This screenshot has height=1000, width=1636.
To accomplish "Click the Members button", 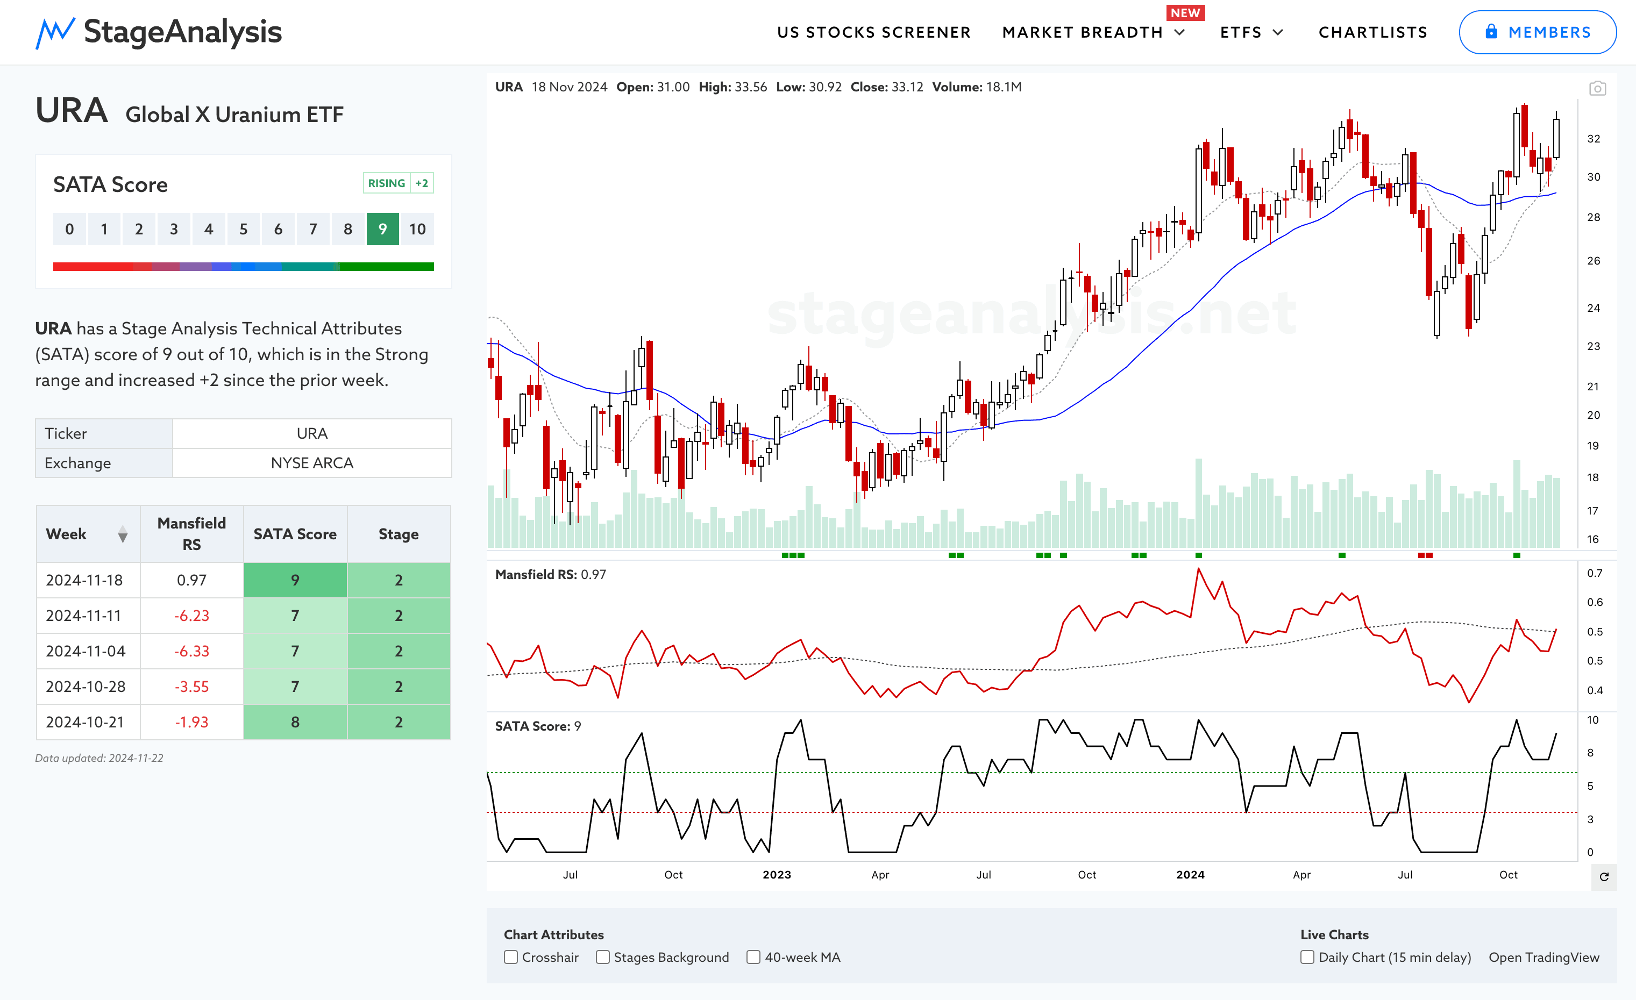I will click(1537, 32).
